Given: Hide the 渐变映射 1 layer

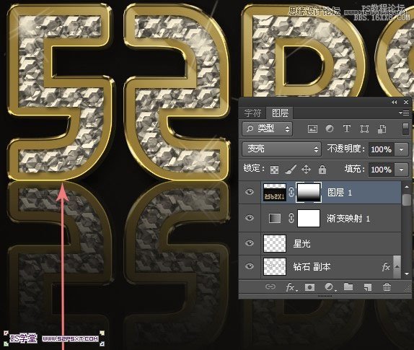Looking at the screenshot, I should click(x=250, y=218).
